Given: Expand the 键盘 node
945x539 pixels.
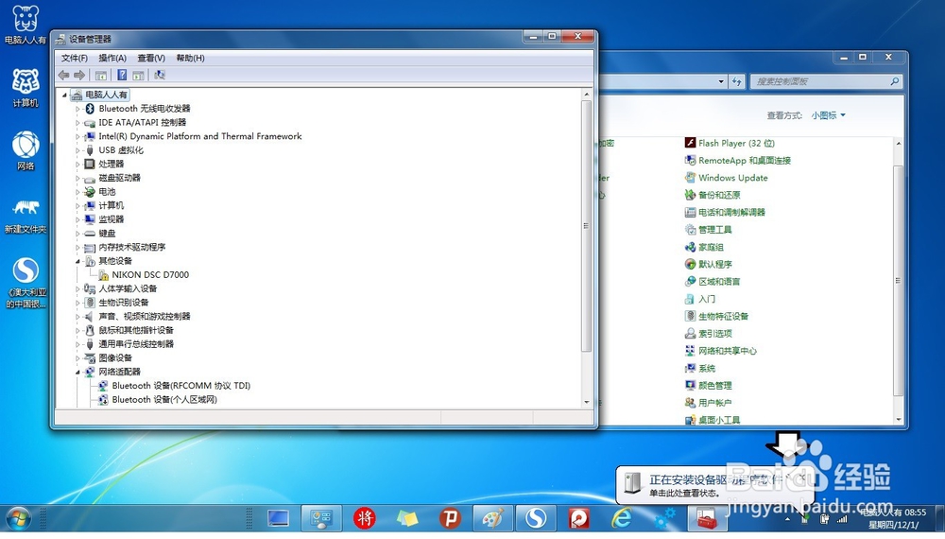Looking at the screenshot, I should (x=77, y=234).
